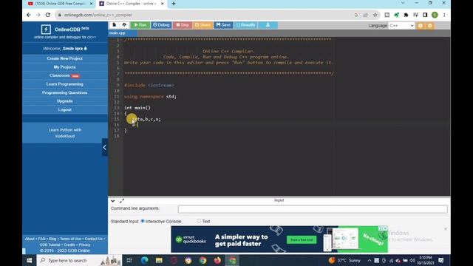Screen dimensions: 473x266
Task: Open the browser side panel icon
Action: coord(425,15)
